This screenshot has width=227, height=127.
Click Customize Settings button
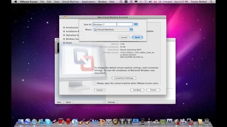[x=124, y=78]
